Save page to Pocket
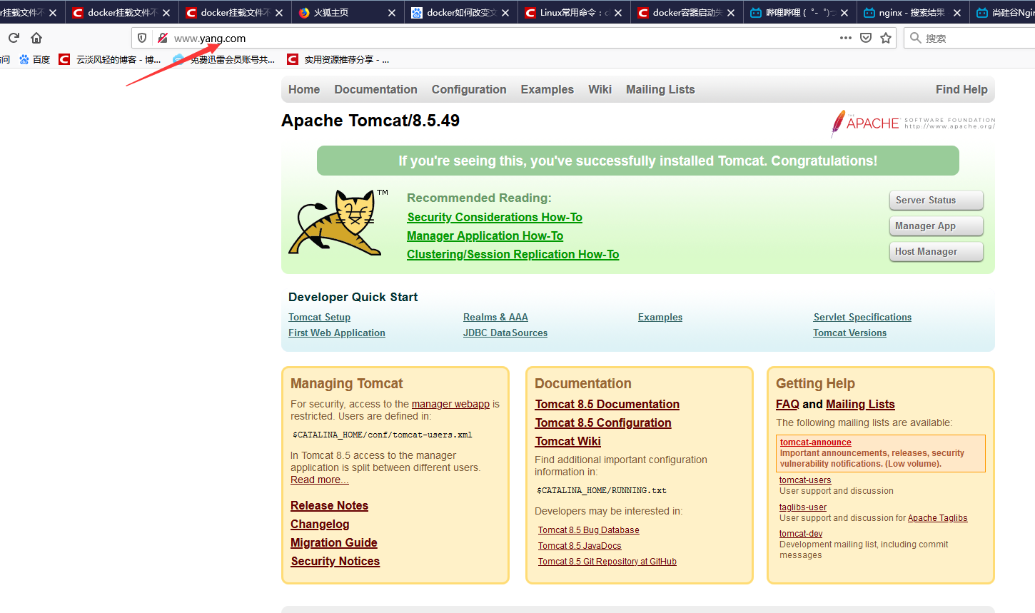Viewport: 1035px width, 613px height. click(866, 38)
